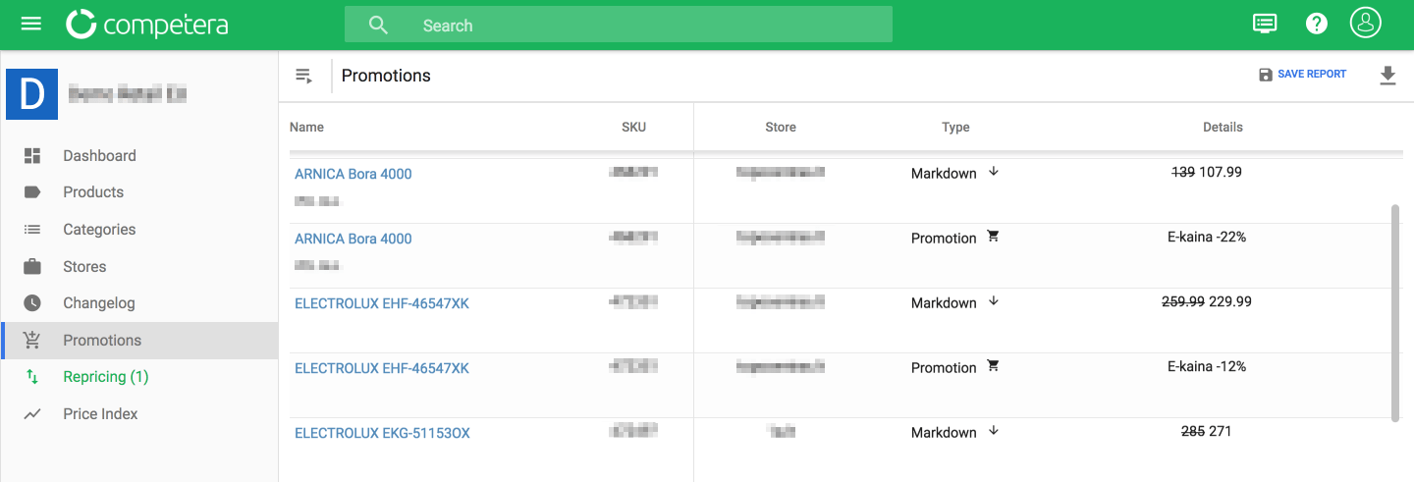Click cart icon in E-kaina -12% row
Image resolution: width=1414 pixels, height=482 pixels.
pos(993,366)
